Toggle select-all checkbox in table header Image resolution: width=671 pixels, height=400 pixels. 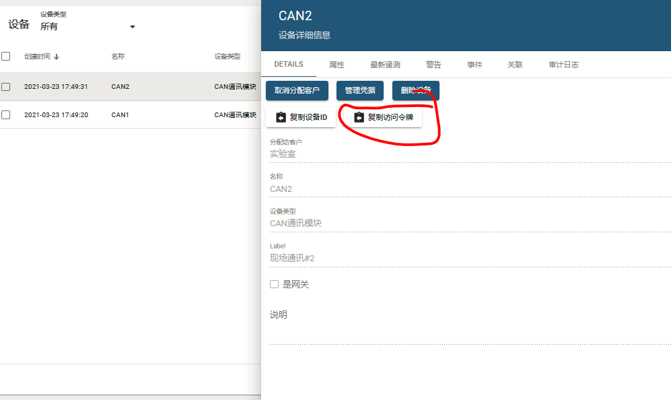pyautogui.click(x=6, y=56)
